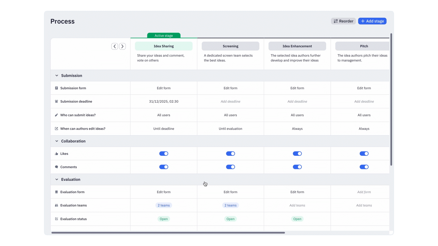Image resolution: width=438 pixels, height=246 pixels.
Task: Click the thumbs-up Likes icon
Action: [x=56, y=154]
